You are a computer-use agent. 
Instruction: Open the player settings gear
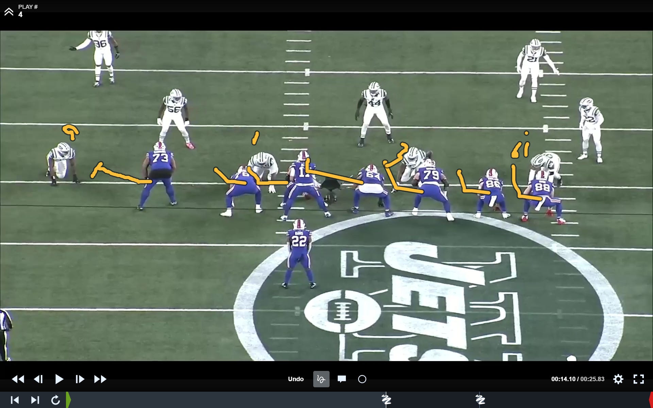[x=618, y=379]
